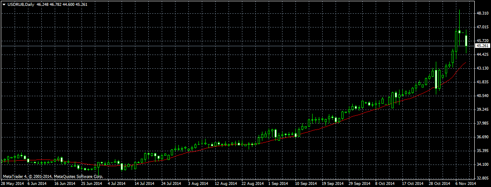The image size is (491, 187).
Task: Click the 47.015 price scale label
Action: [x=482, y=27]
